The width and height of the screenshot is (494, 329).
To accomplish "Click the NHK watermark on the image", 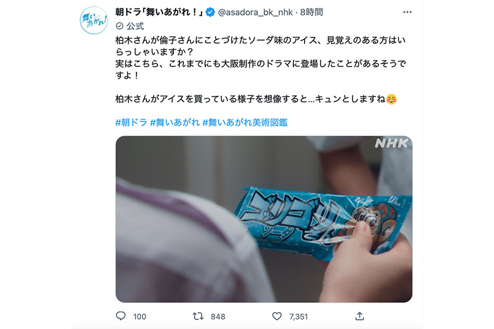I will (x=391, y=144).
